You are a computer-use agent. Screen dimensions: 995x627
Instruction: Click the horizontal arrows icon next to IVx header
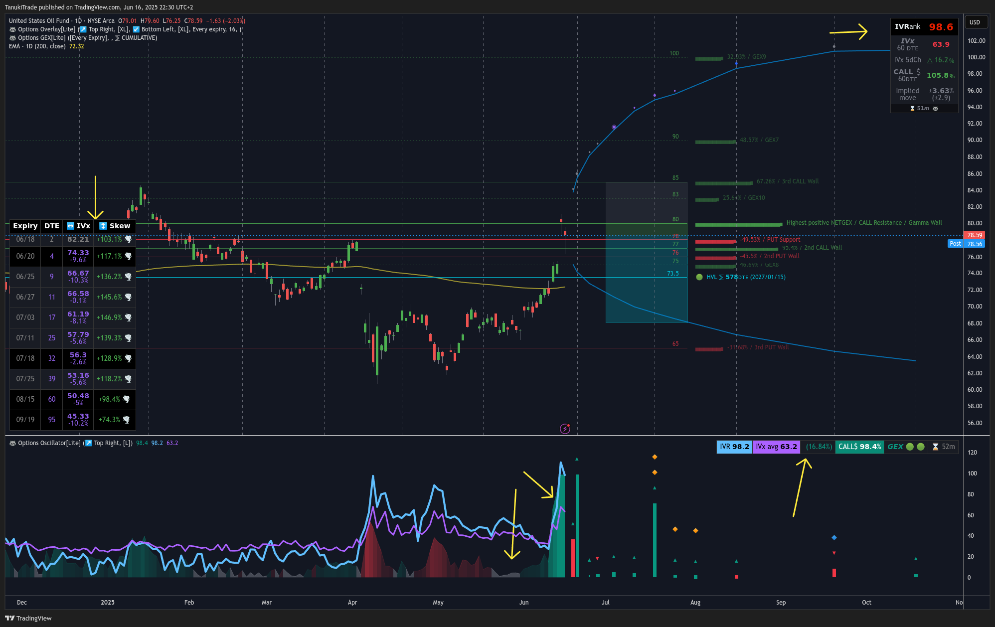[70, 226]
